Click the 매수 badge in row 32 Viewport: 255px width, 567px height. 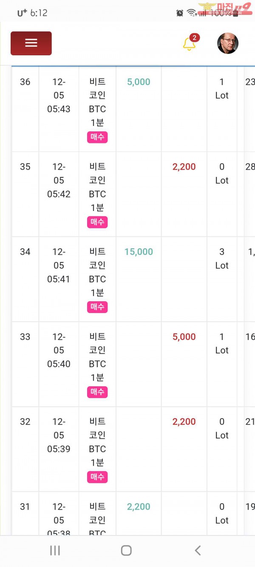click(x=97, y=477)
